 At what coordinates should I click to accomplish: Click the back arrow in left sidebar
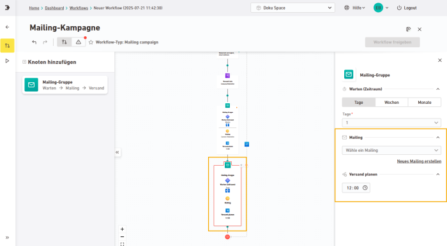[x=8, y=27]
